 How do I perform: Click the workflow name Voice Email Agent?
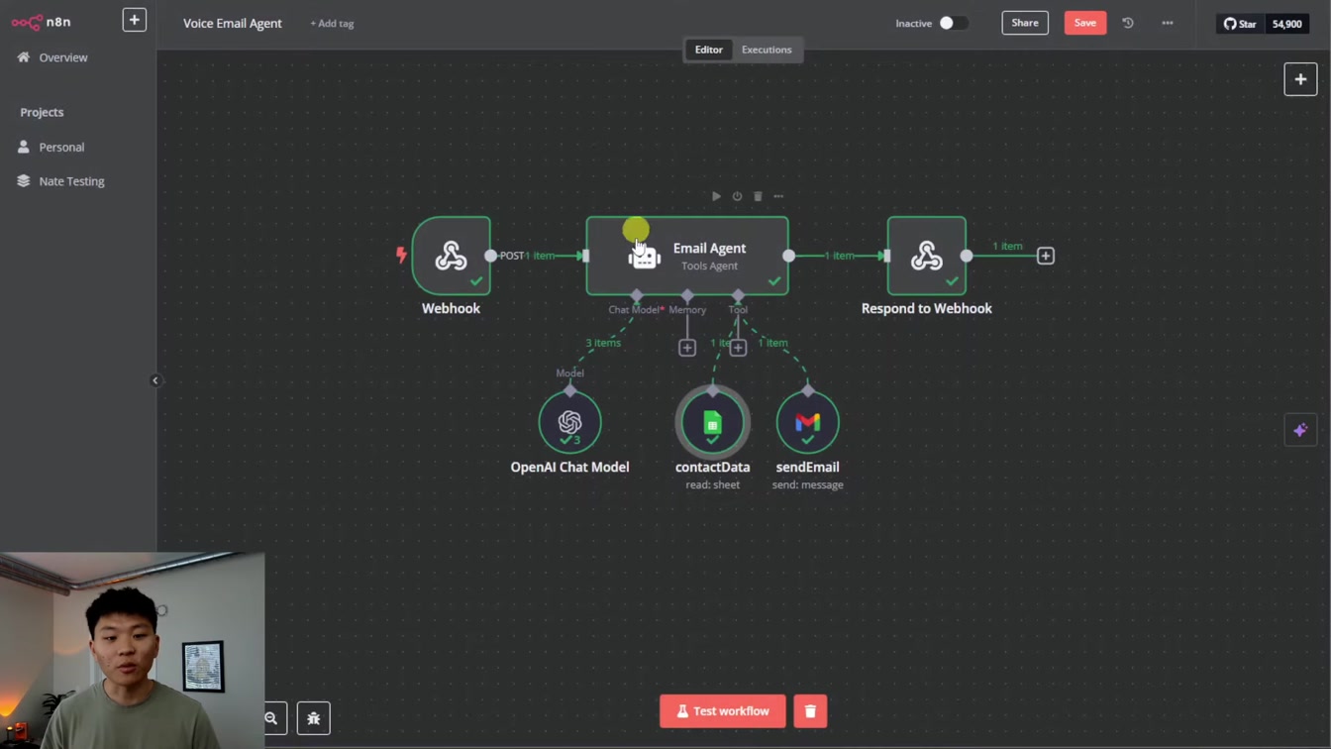click(x=233, y=23)
